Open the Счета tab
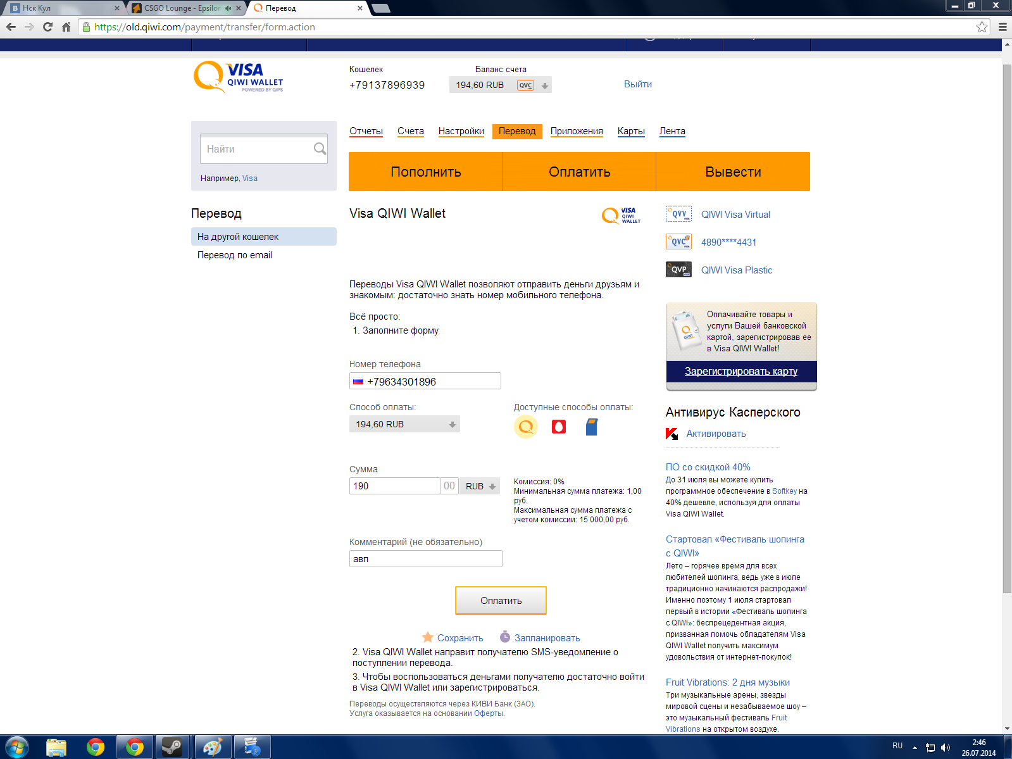Viewport: 1012px width, 759px height. tap(411, 131)
